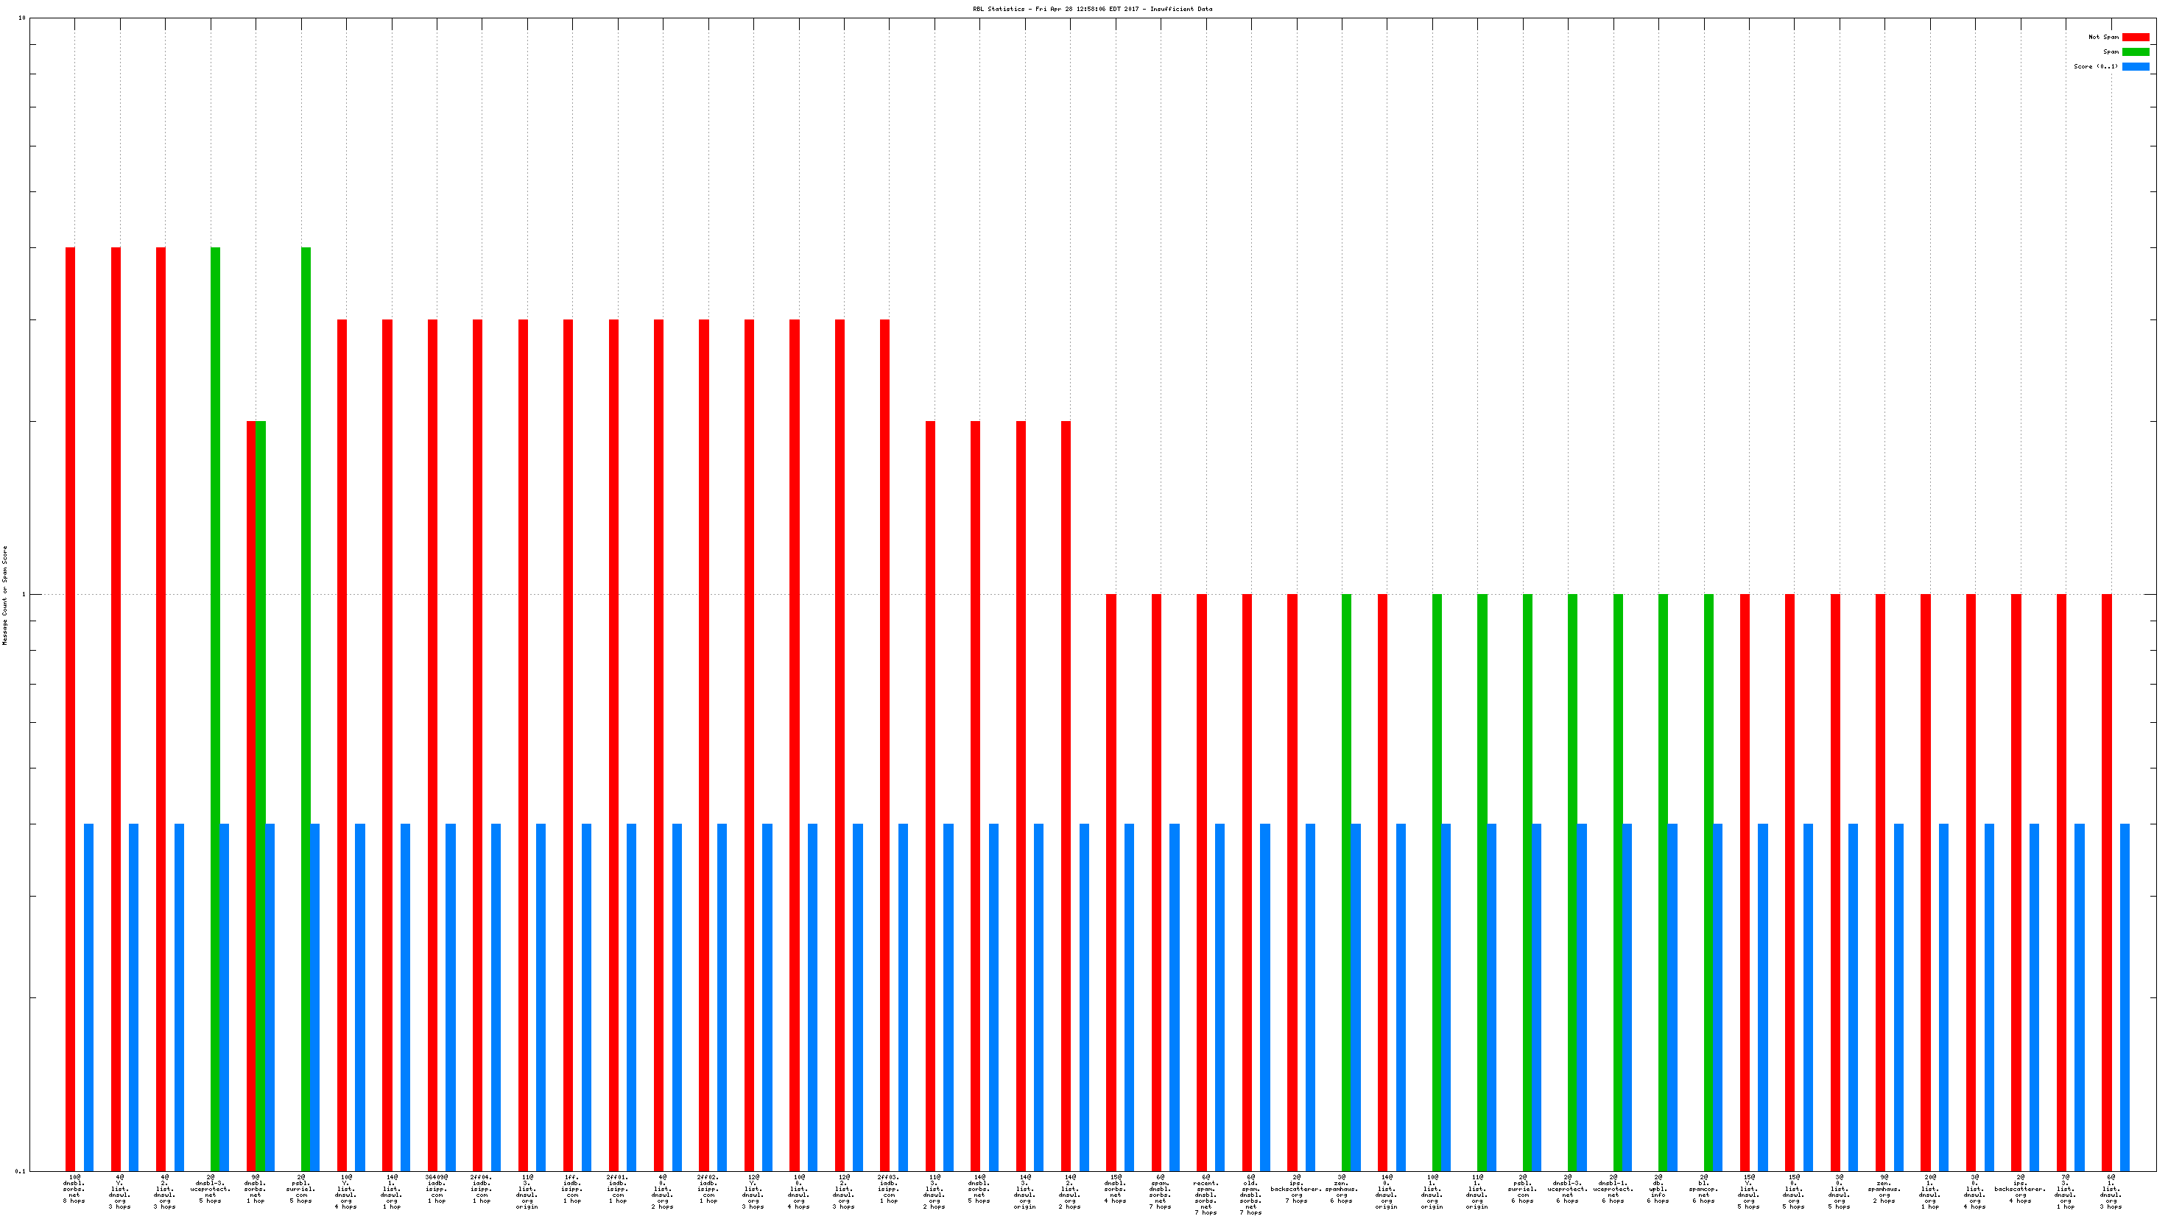Click the y-axis tick label '10' at top
2168x1219 pixels.
click(23, 18)
